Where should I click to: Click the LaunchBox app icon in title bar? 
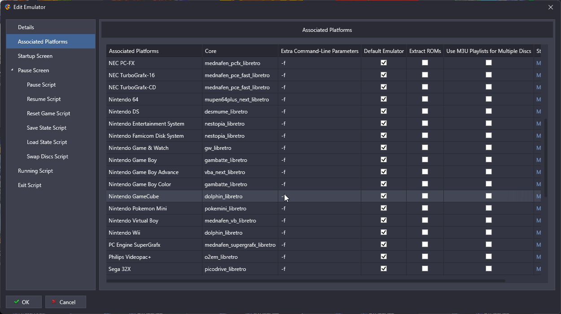click(x=7, y=7)
